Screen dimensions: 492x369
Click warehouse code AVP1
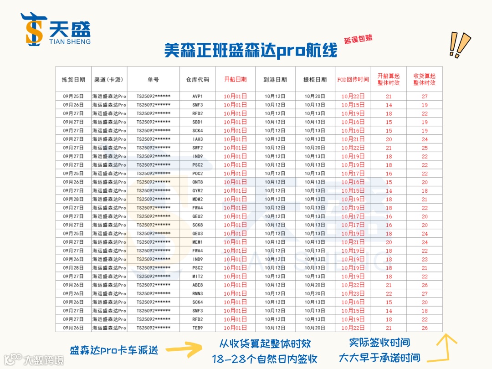click(x=197, y=96)
